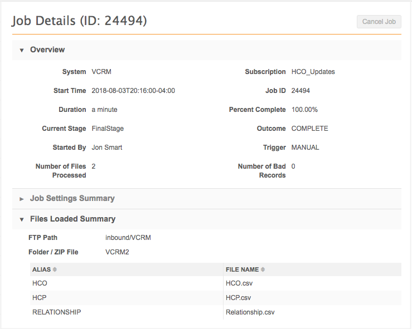Click the Files Loaded Summary heading text

72,219
